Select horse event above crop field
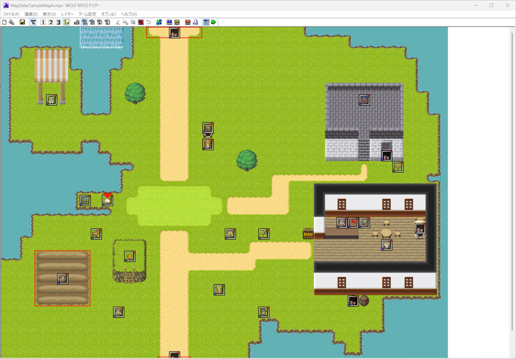Viewport: 516px width, 359px height. (x=96, y=234)
